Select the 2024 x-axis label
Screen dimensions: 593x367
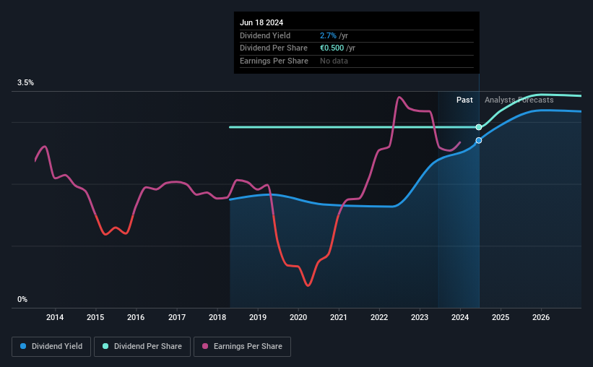460,317
